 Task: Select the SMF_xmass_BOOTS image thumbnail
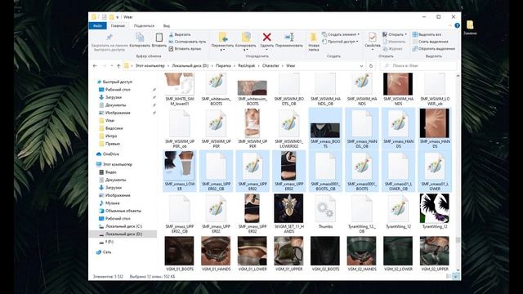point(325,131)
